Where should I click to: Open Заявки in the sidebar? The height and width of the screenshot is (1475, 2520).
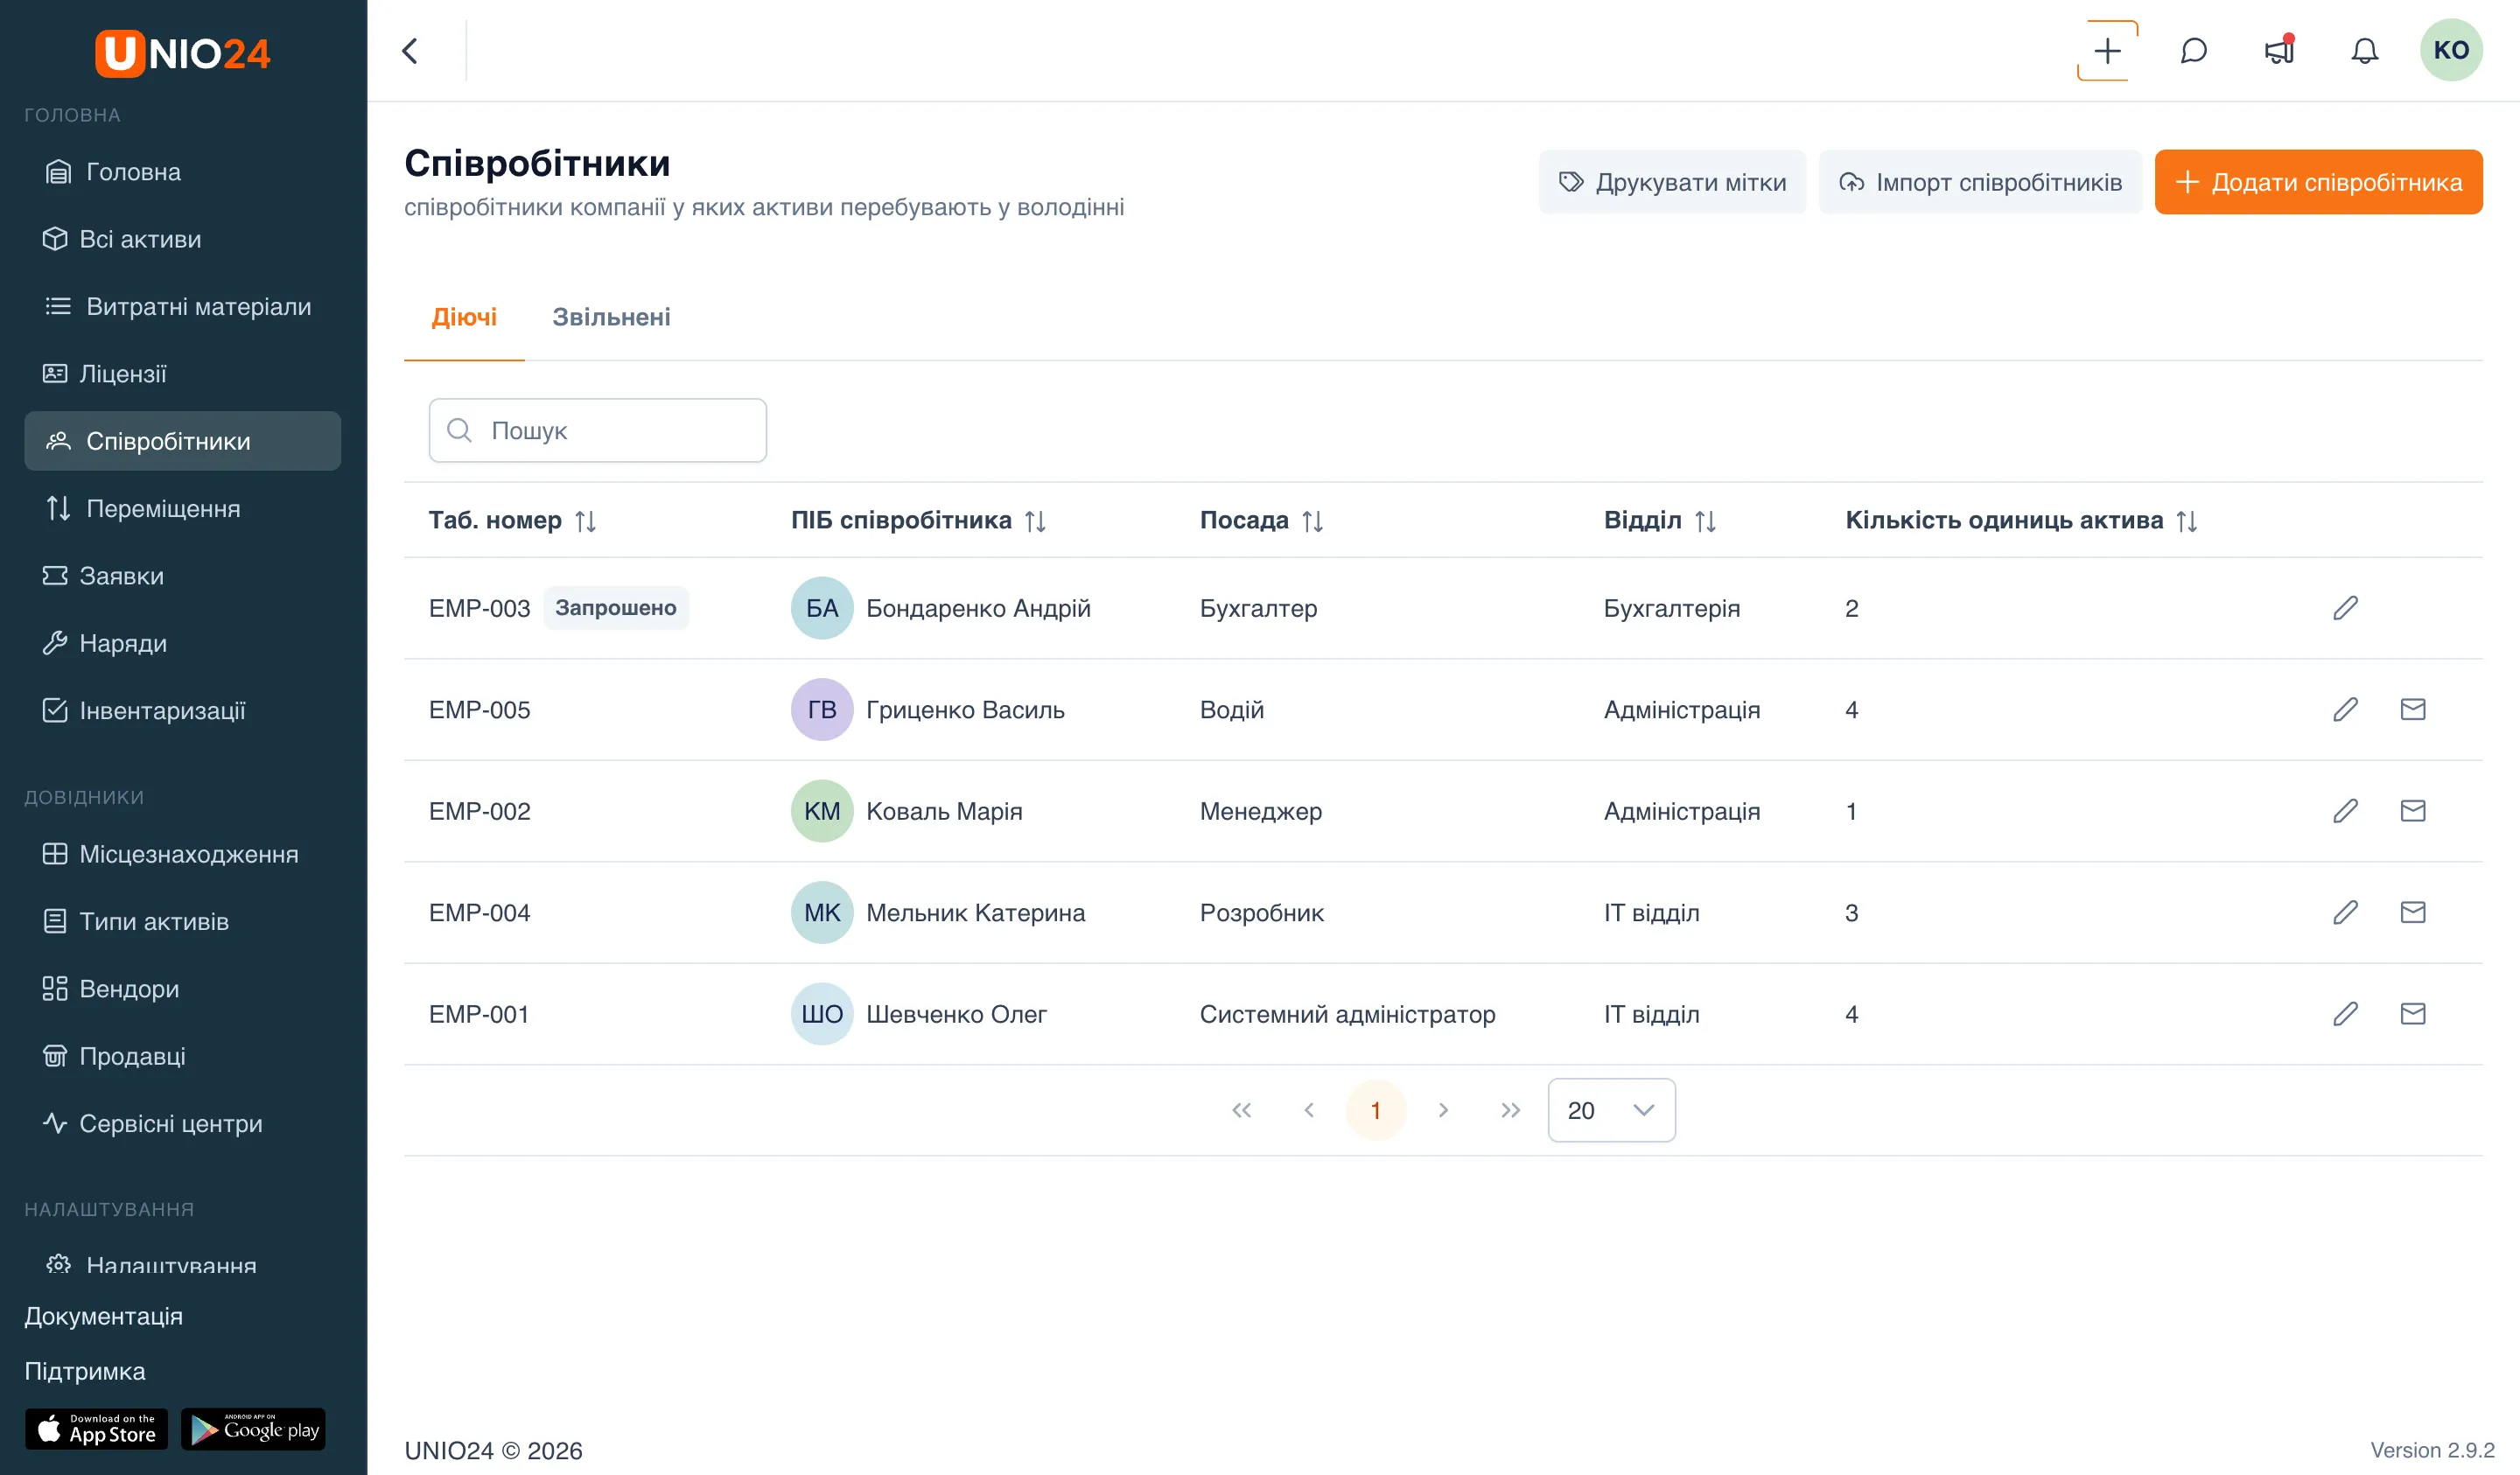pos(182,576)
